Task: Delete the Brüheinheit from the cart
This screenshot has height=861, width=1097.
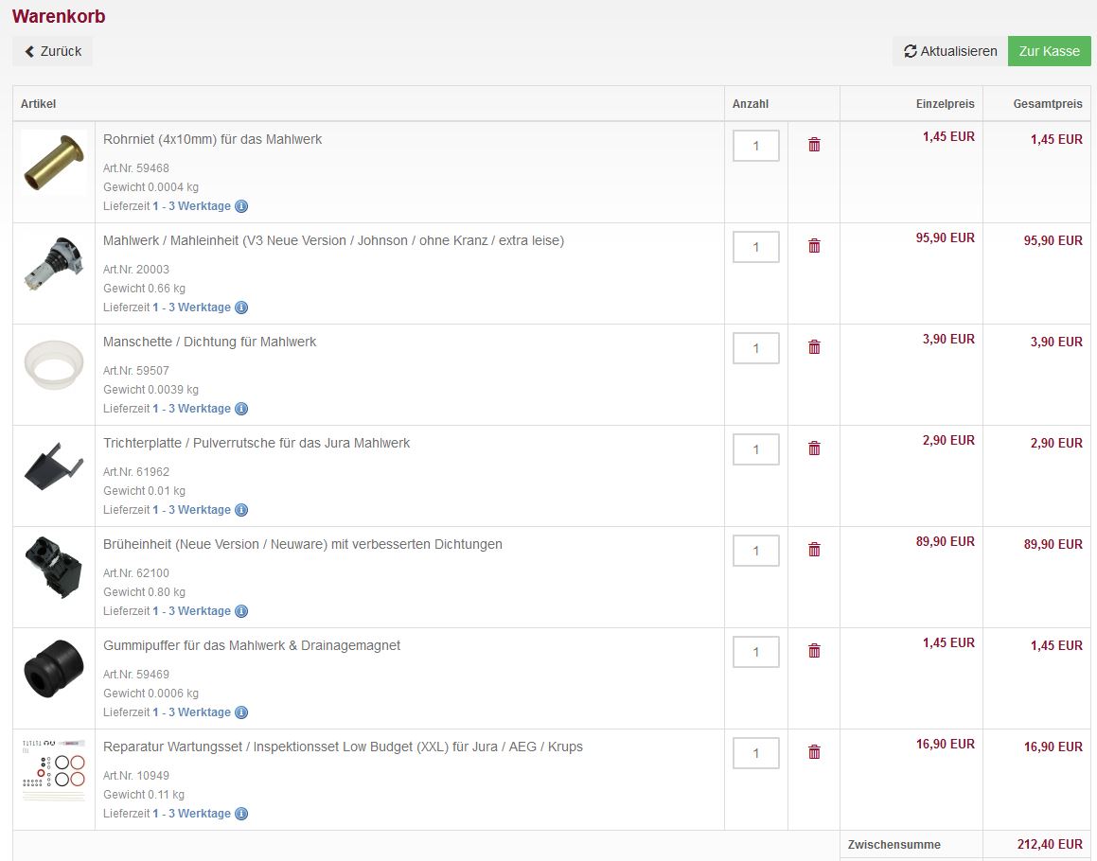Action: pos(814,550)
